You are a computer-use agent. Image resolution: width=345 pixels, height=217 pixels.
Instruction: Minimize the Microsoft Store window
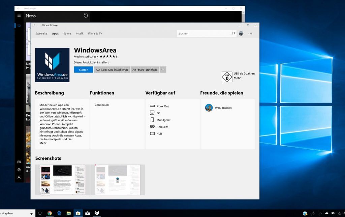tap(240, 25)
